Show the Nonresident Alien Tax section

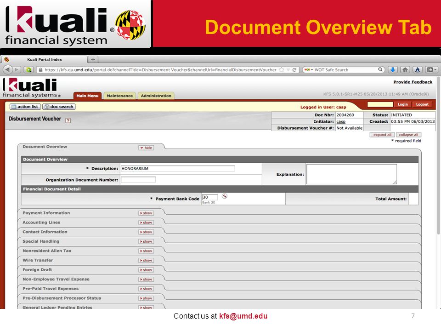click(146, 251)
